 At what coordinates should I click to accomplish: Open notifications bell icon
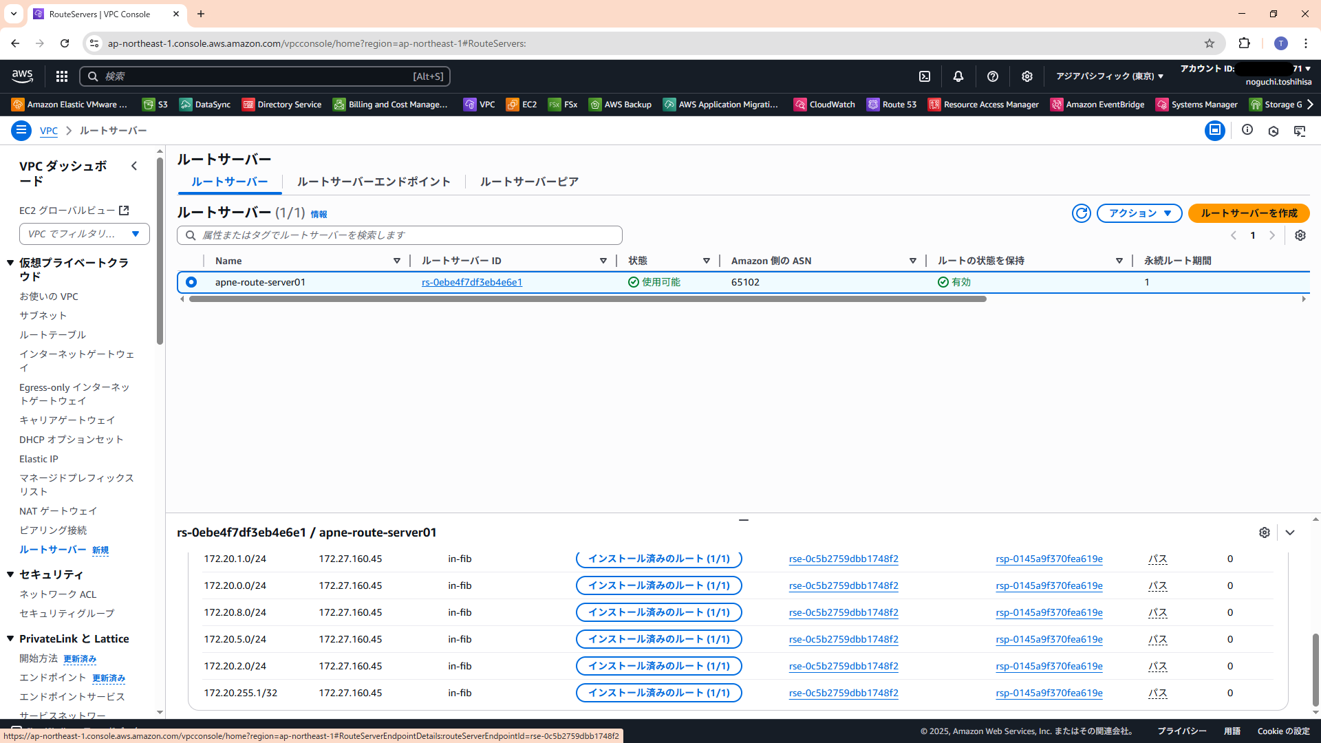coord(958,76)
